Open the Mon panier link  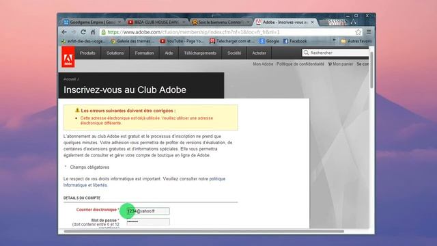click(343, 64)
